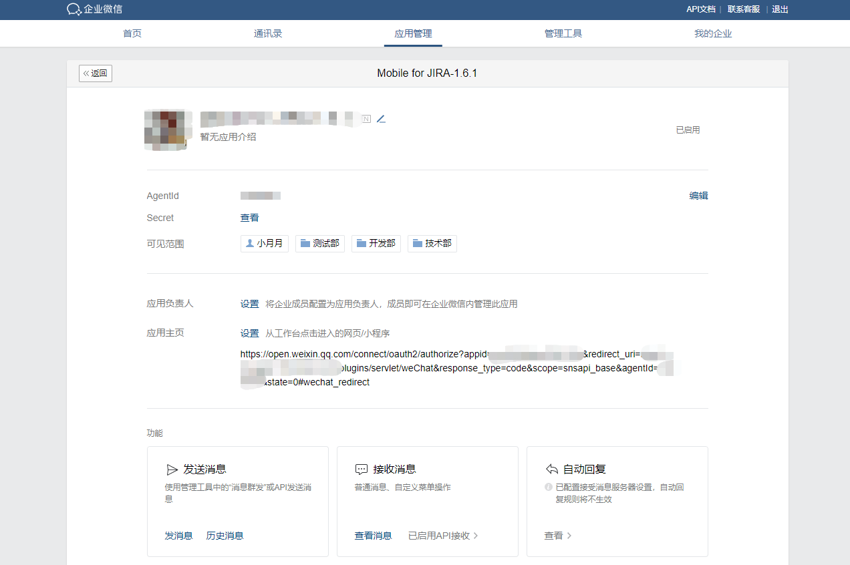Click the 企业微信 logo icon
The image size is (850, 565).
[74, 9]
